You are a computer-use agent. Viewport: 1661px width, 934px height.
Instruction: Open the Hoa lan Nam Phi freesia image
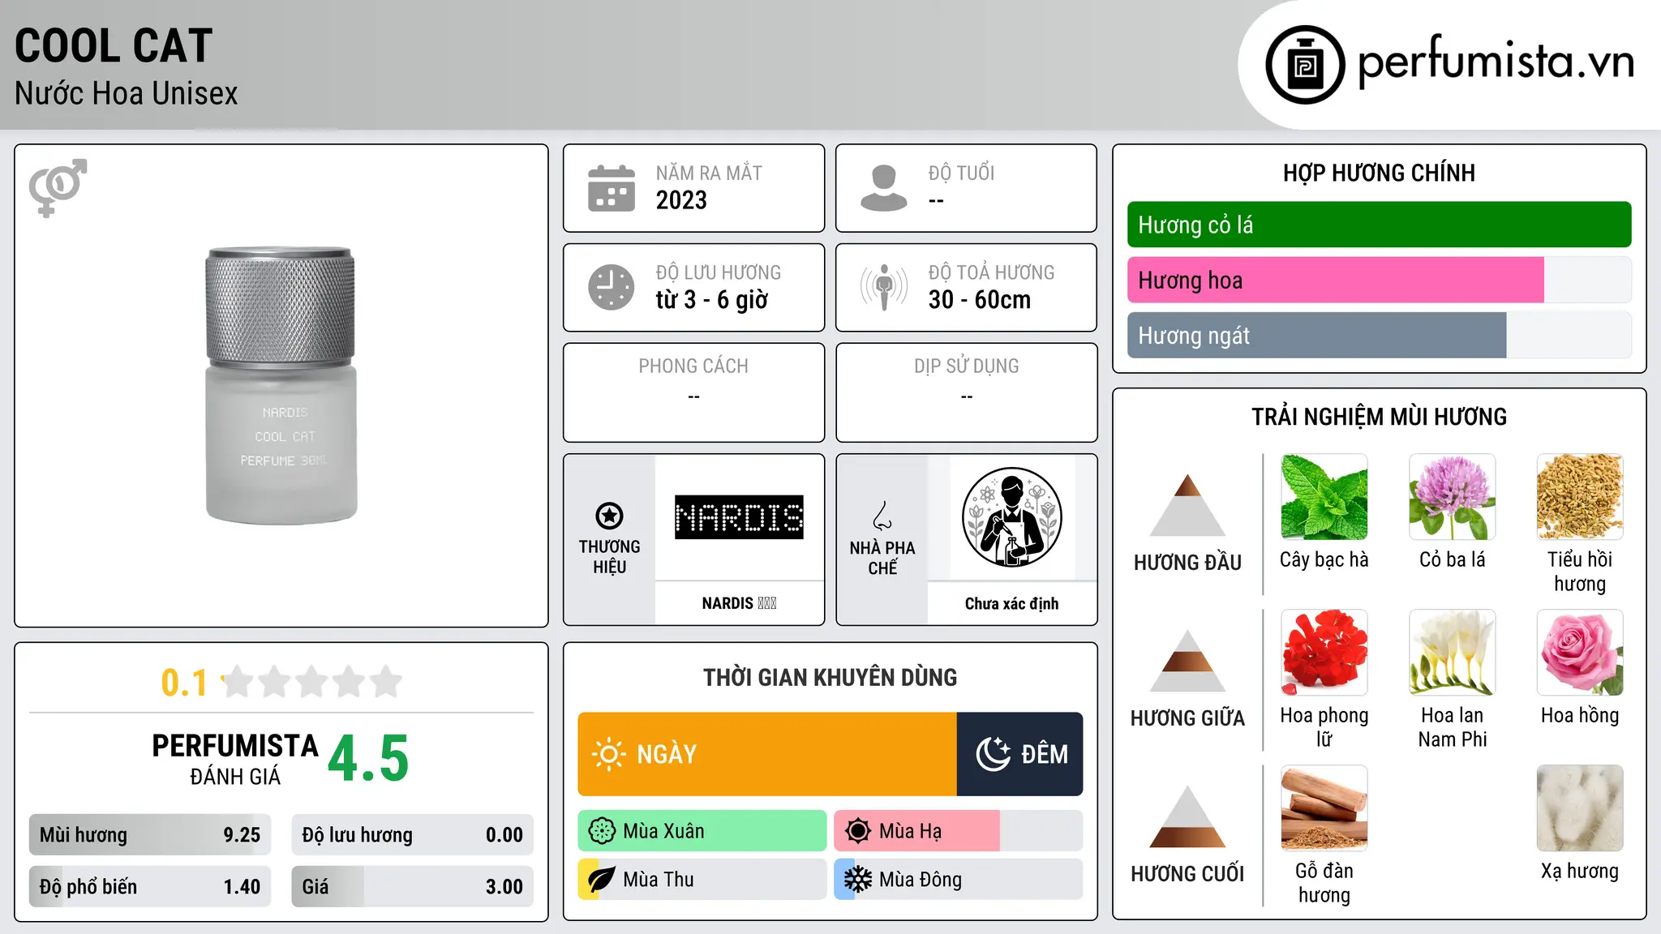click(x=1453, y=653)
